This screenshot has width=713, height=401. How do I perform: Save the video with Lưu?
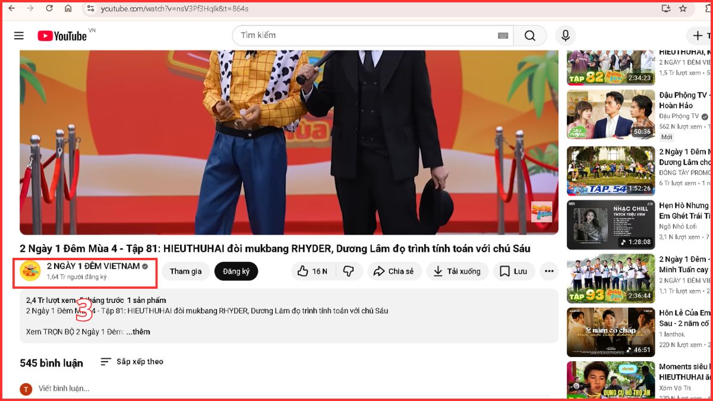pyautogui.click(x=513, y=271)
